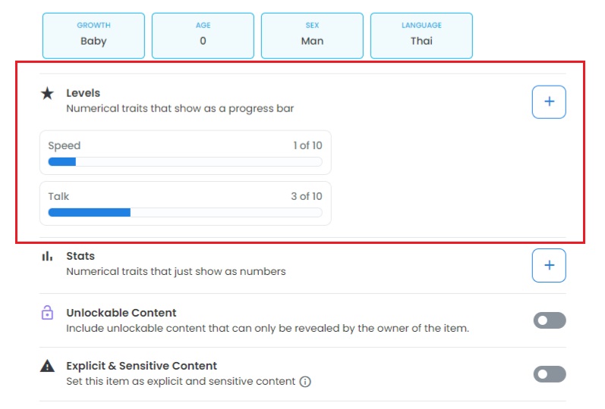
Task: Click the '3 of 10' Talk value
Action: coord(307,196)
